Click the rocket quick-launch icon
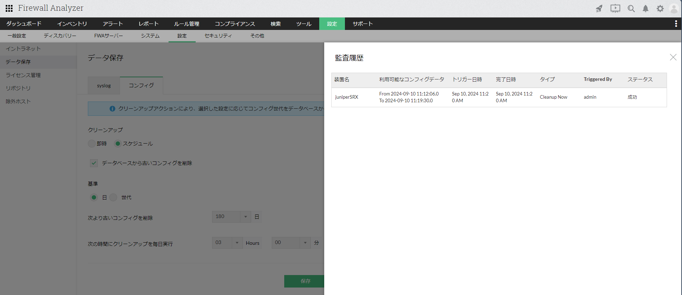The width and height of the screenshot is (682, 295). 599,9
